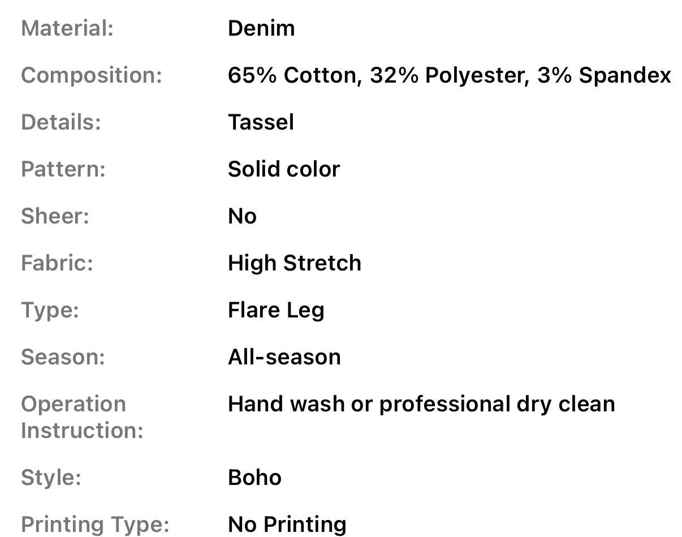The width and height of the screenshot is (682, 537).
Task: Click the Type label
Action: [50, 310]
